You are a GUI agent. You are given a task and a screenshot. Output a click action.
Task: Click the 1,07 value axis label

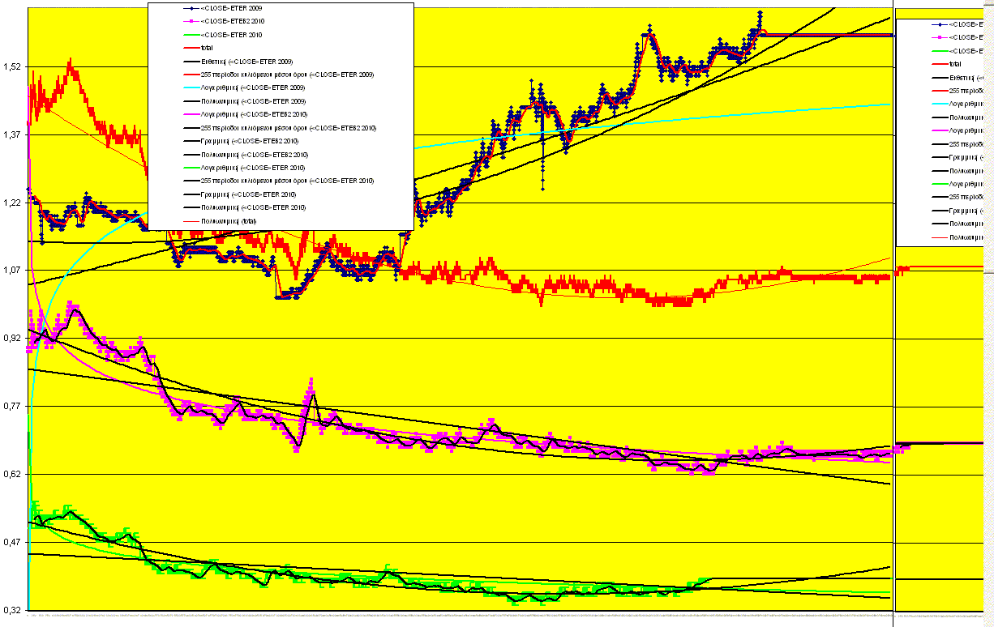tap(12, 271)
